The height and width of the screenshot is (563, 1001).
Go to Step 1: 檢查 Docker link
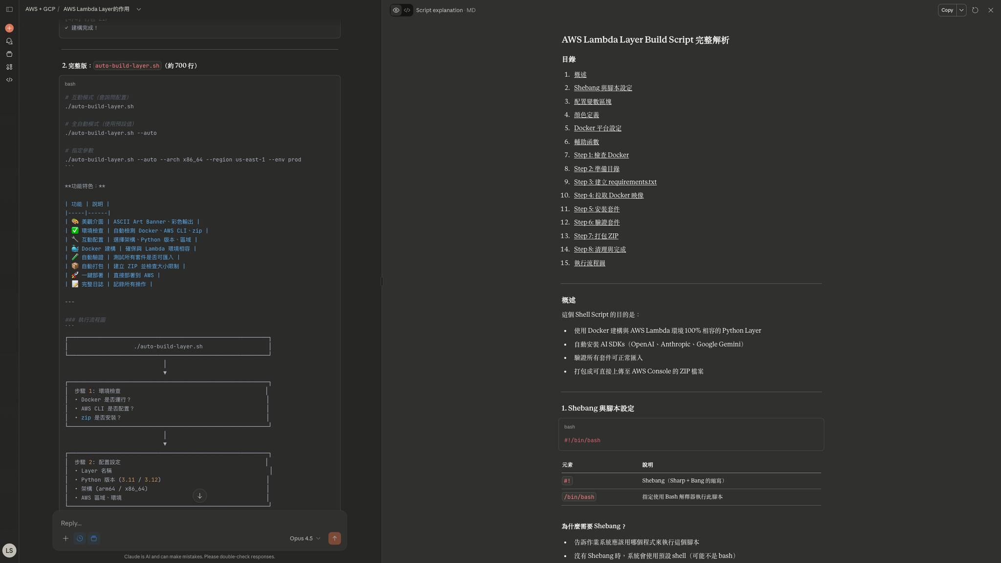(x=601, y=155)
